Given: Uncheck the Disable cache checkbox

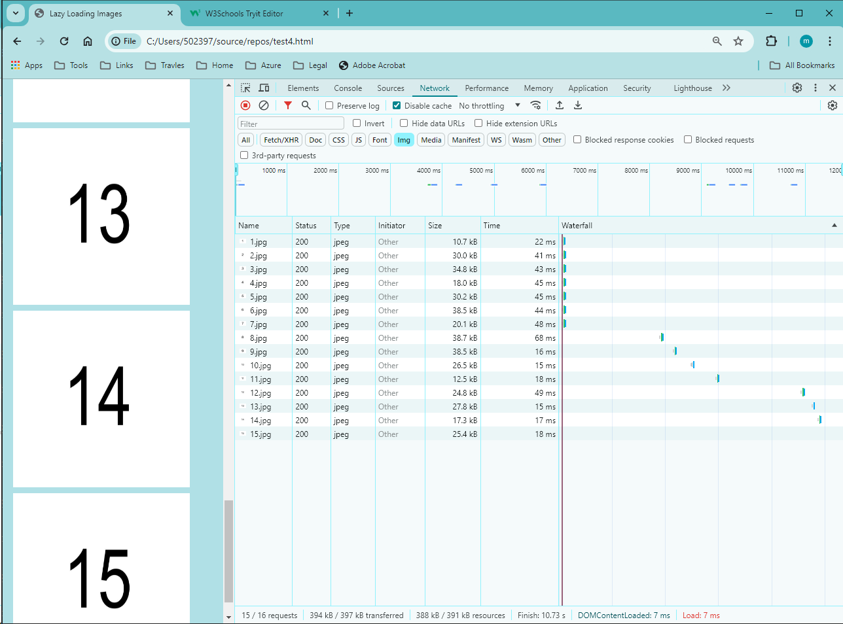Looking at the screenshot, I should click(397, 105).
